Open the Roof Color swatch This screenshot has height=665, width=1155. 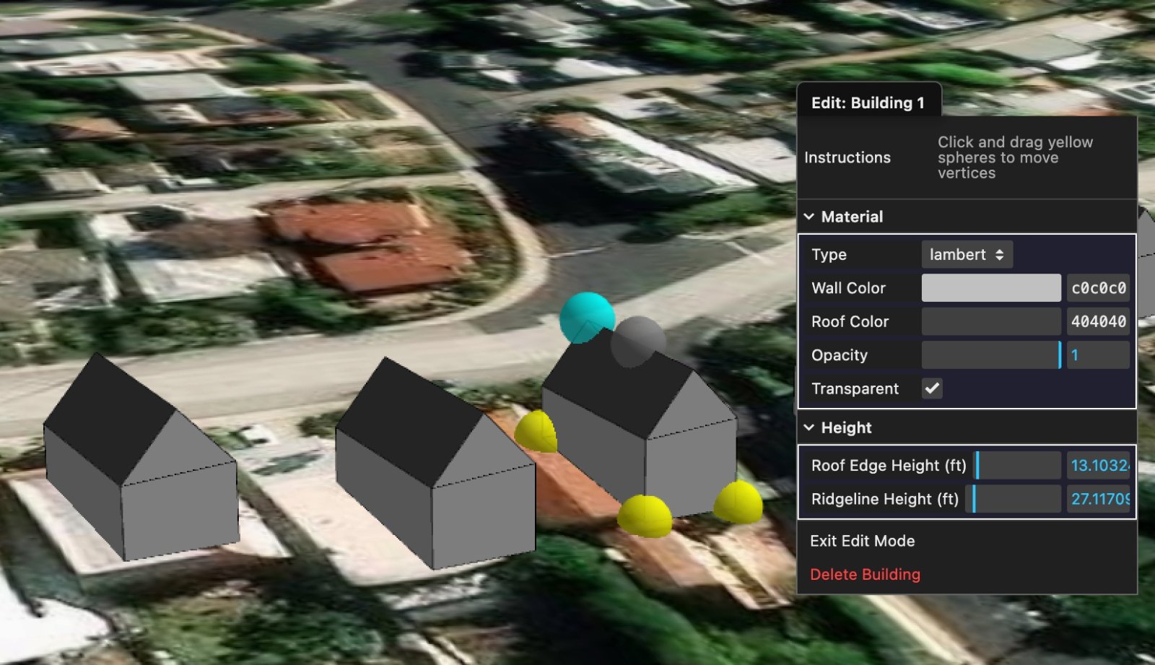(x=990, y=321)
